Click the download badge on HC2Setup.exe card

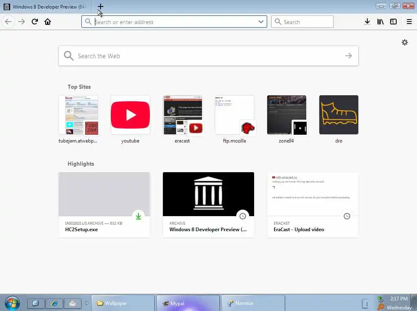(138, 216)
